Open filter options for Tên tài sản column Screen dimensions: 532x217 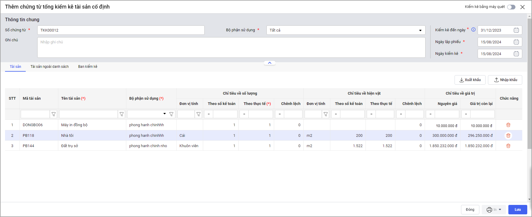(122, 114)
